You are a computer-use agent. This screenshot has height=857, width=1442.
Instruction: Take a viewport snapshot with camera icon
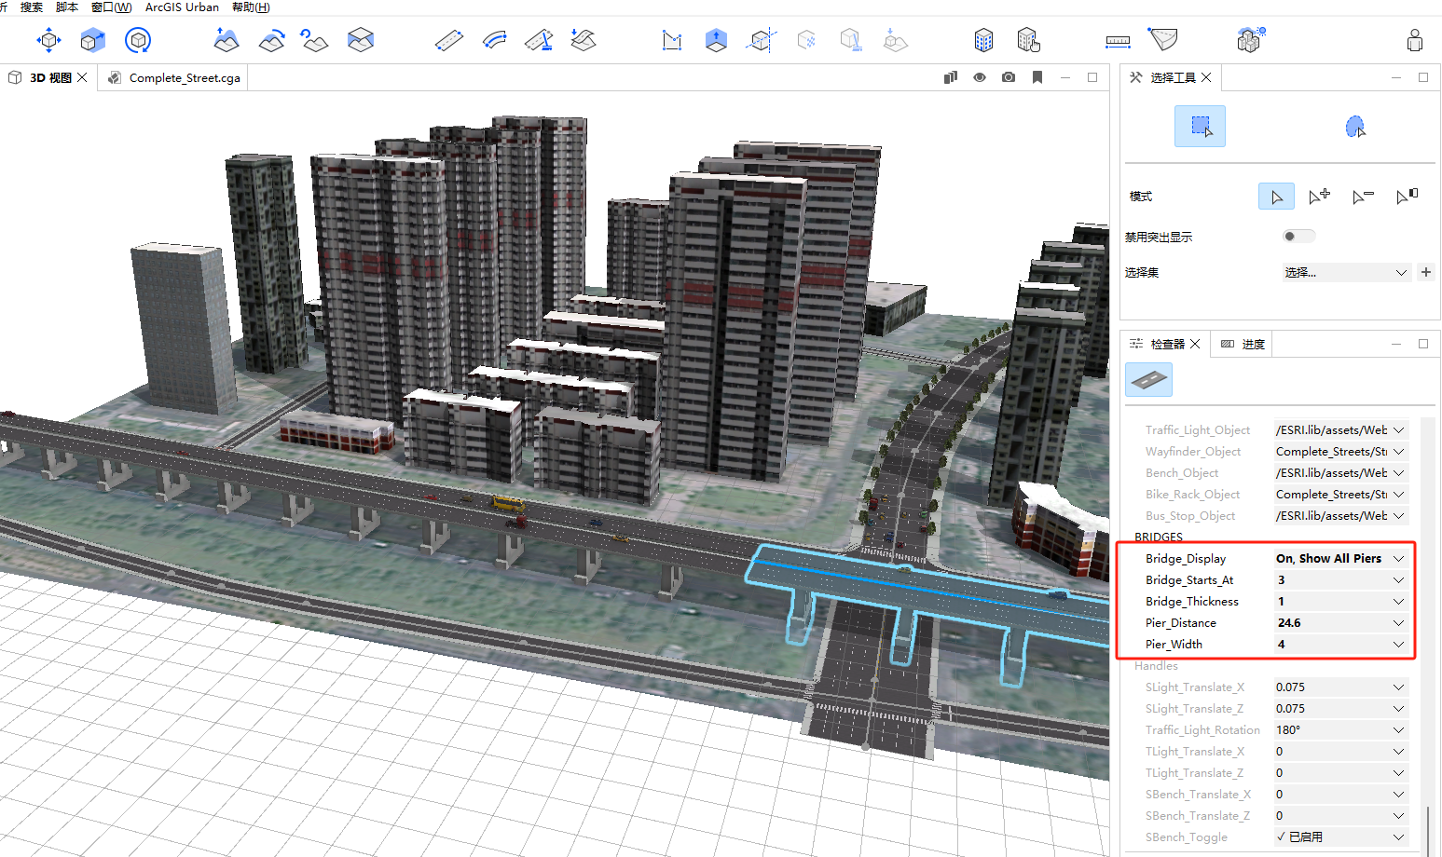(x=1009, y=77)
